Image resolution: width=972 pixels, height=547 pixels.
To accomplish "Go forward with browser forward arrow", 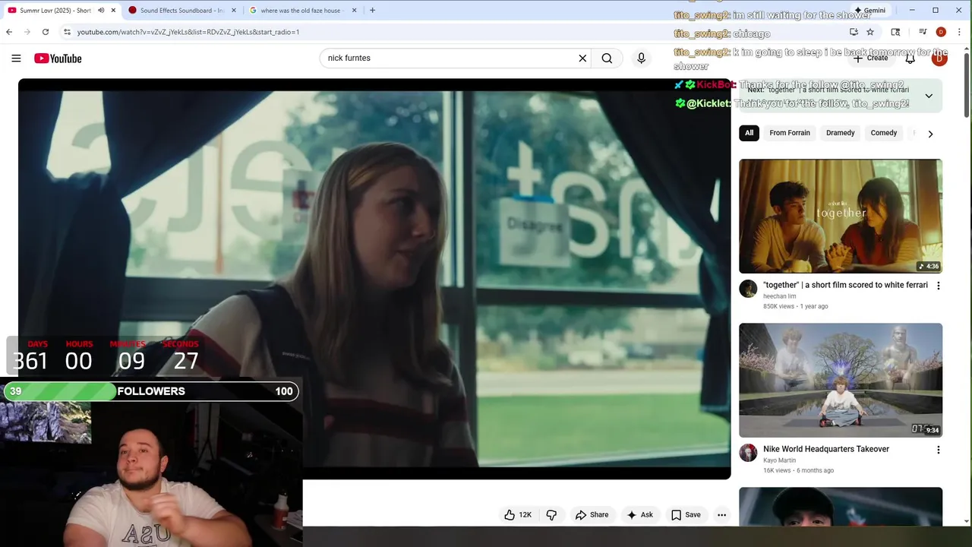I will coord(27,32).
